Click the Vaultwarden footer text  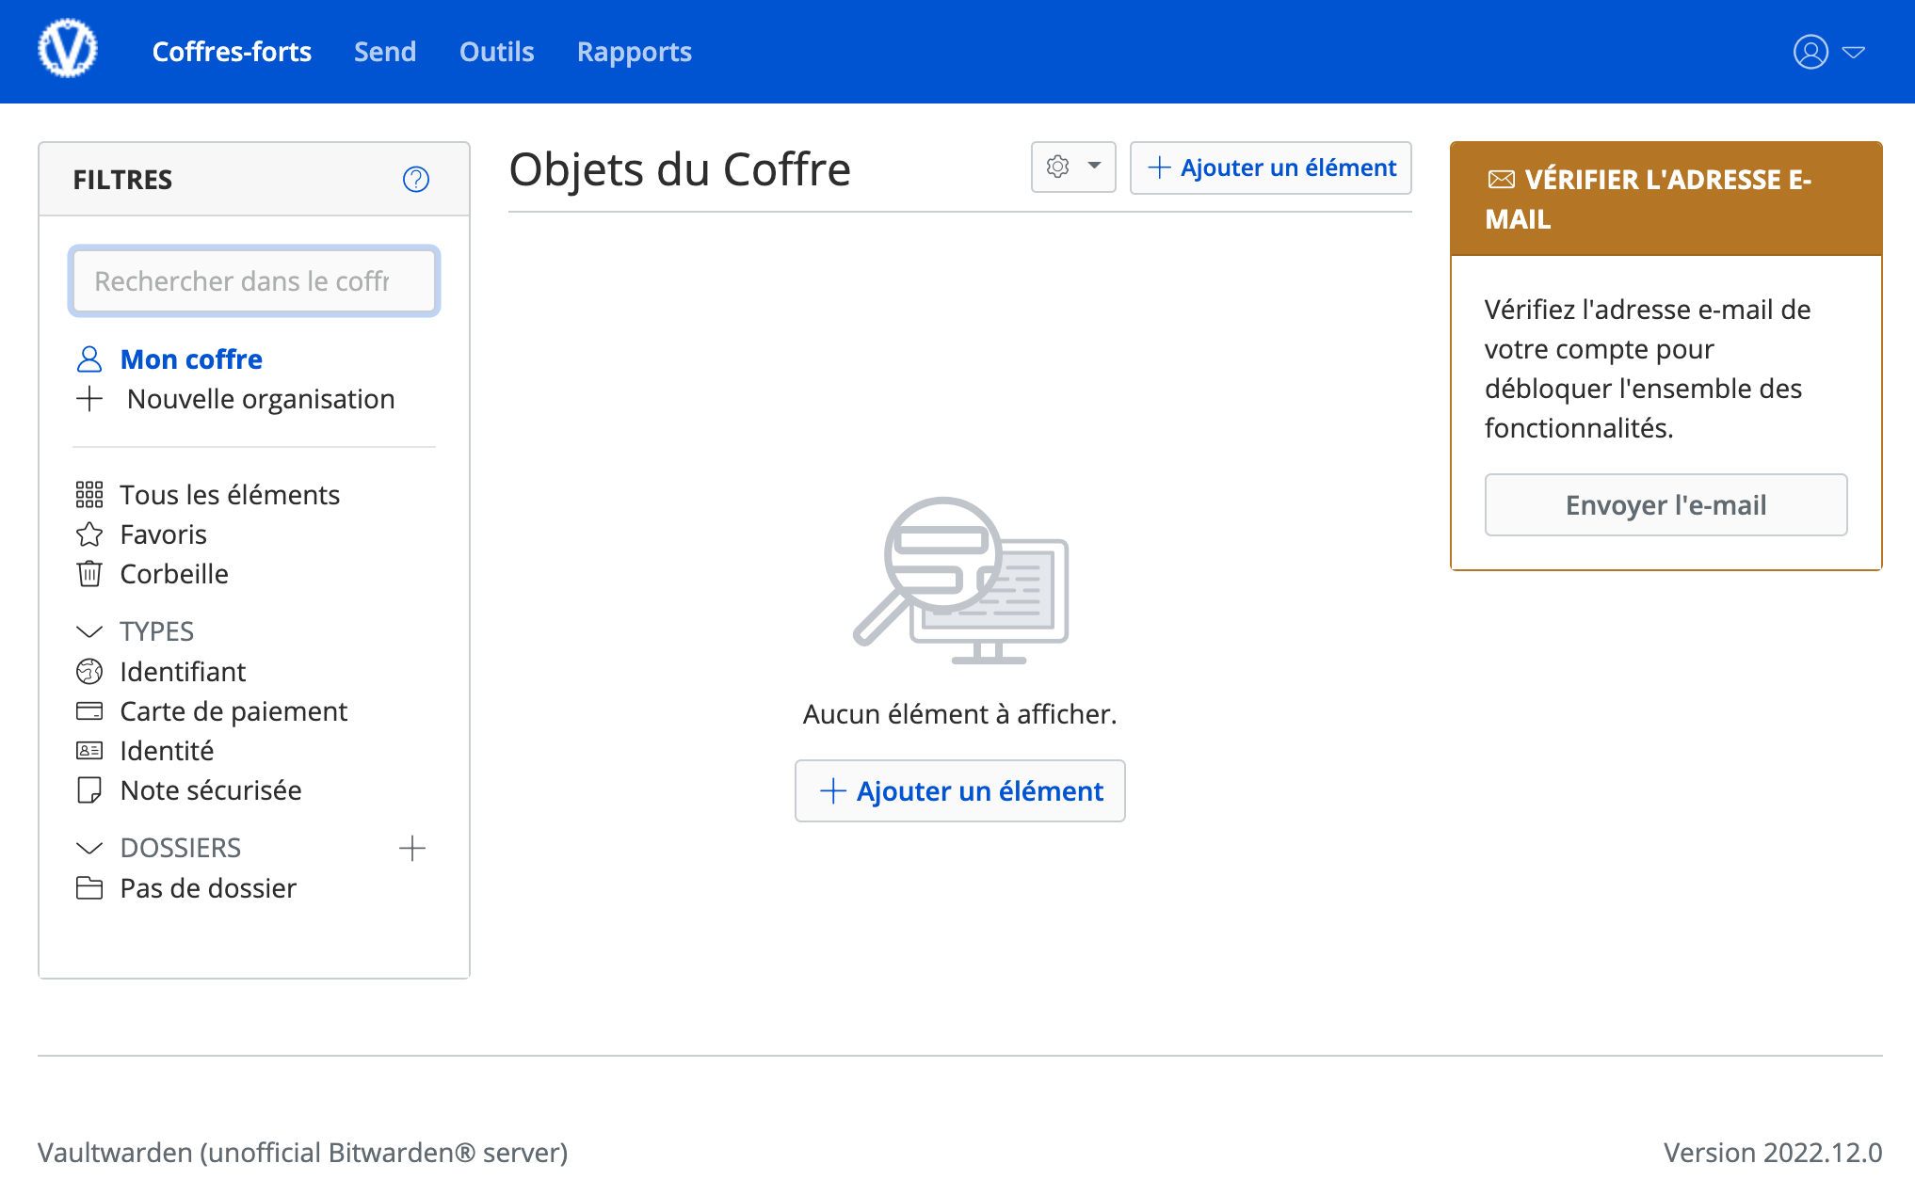pos(302,1153)
